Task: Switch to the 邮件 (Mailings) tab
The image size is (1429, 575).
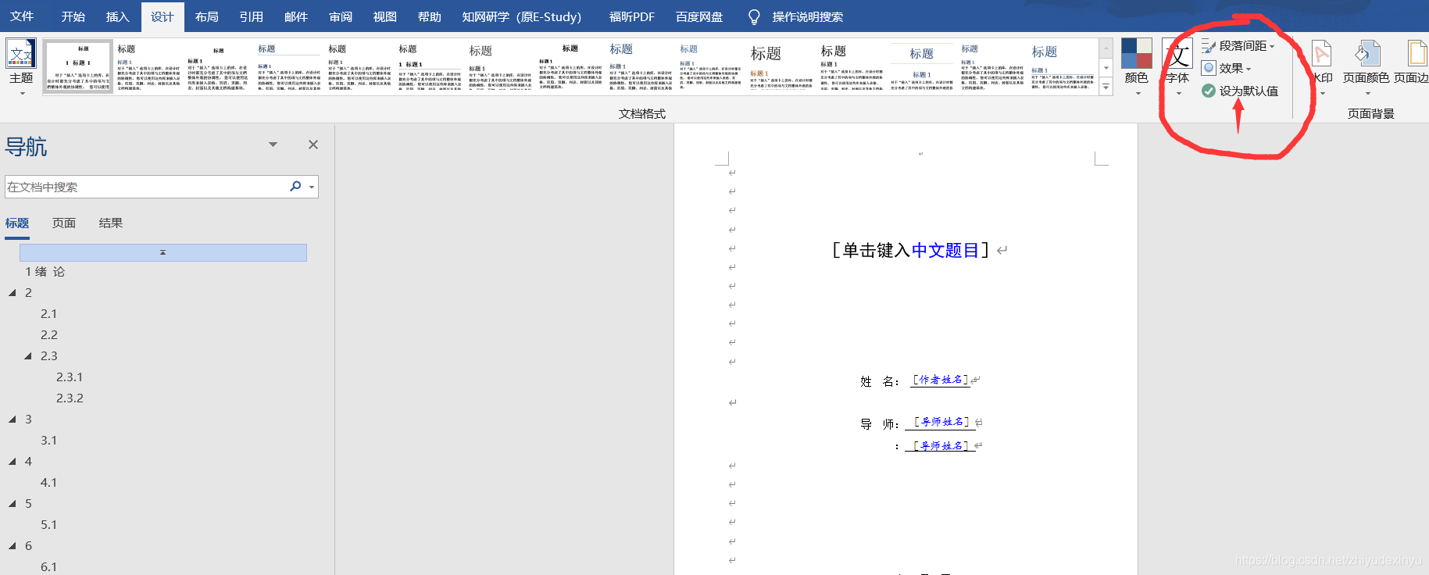Action: [x=296, y=16]
